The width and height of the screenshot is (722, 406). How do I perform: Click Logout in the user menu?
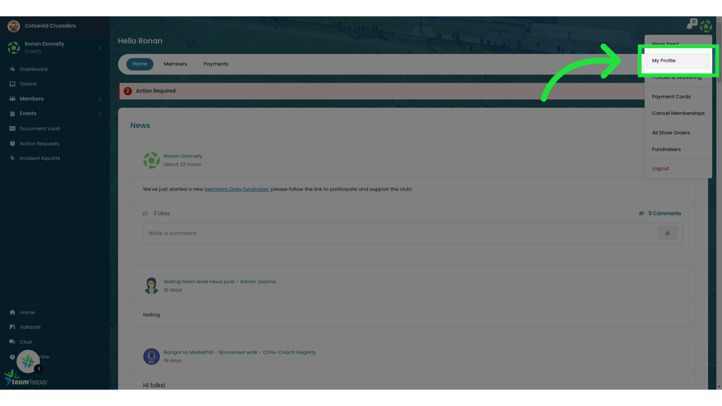(660, 168)
